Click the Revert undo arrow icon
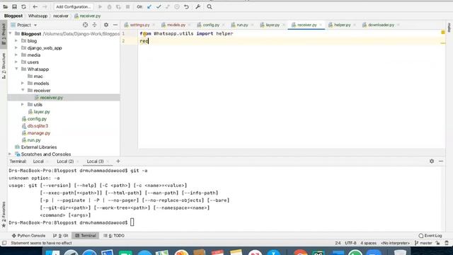Viewport: 453px width, 255px height. (x=186, y=6)
